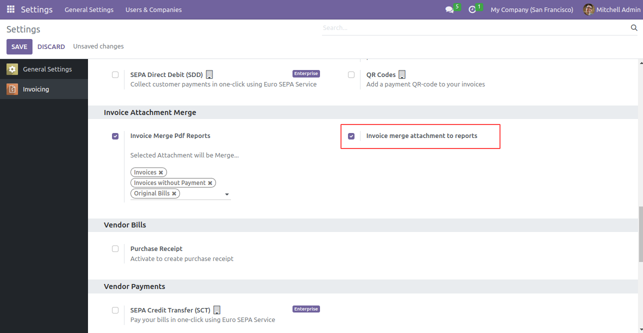Viewport: 643px width, 333px height.
Task: Click General Settings gear icon in sidebar
Action: (12, 69)
